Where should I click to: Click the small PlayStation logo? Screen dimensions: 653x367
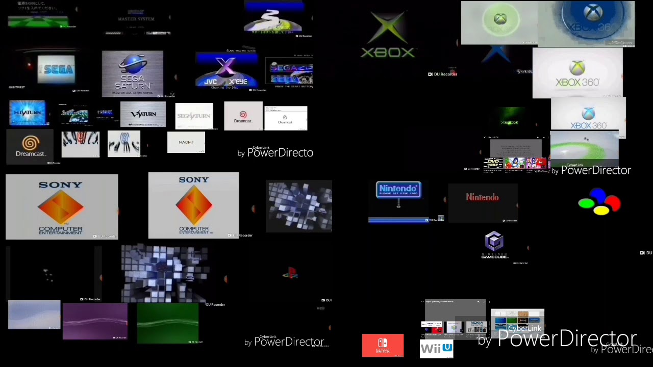290,274
